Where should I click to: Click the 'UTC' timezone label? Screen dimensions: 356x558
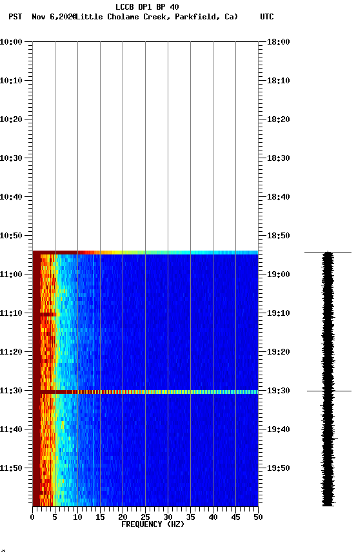[x=267, y=17]
